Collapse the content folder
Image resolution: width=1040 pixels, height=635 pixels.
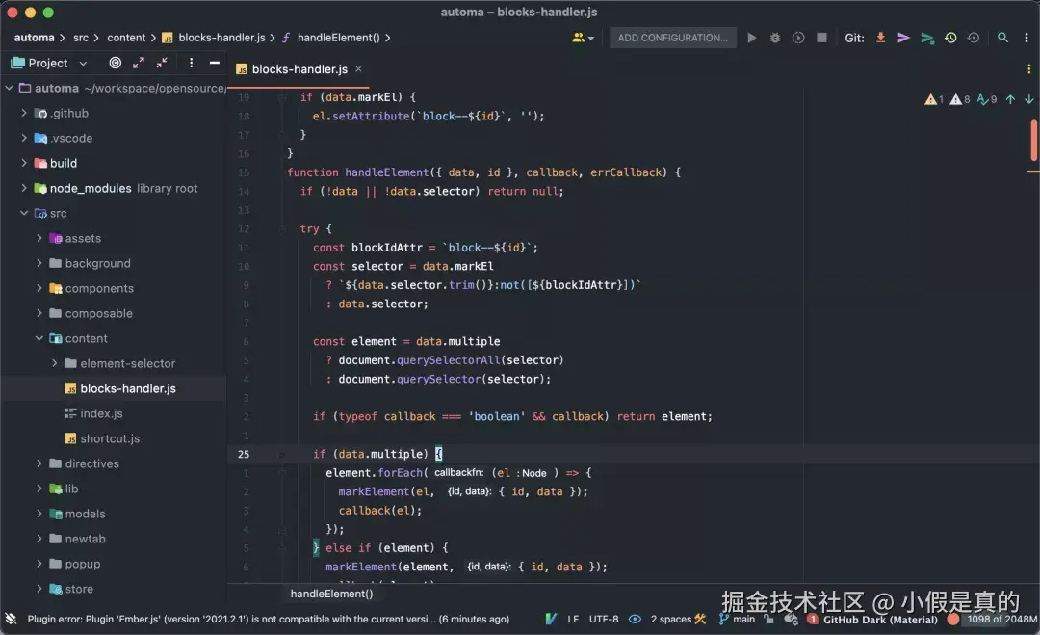click(x=39, y=338)
